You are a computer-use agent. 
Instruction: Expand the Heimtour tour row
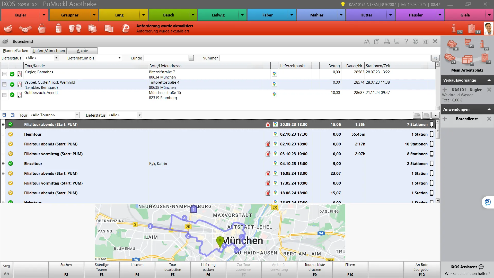coord(3,134)
